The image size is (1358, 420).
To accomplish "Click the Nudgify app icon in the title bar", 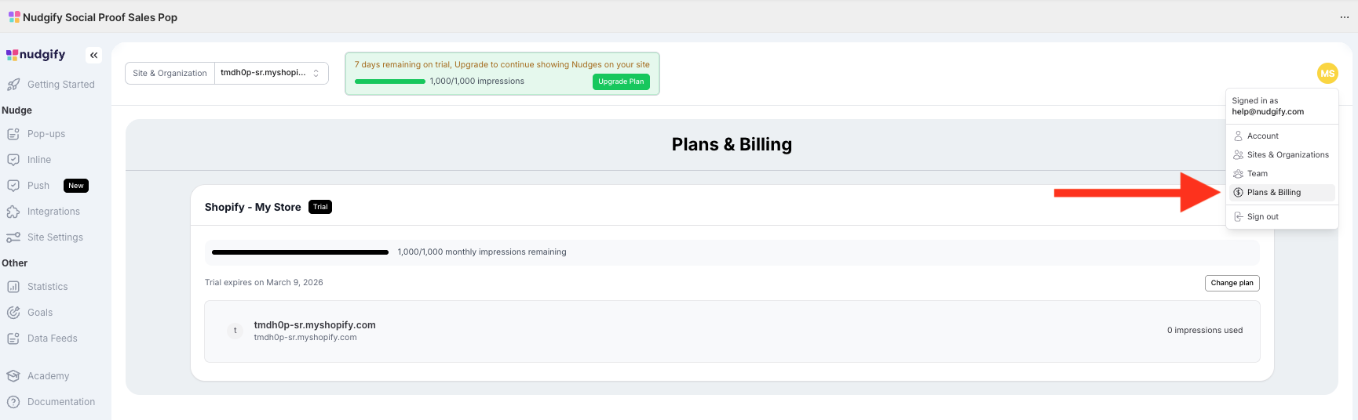I will tap(14, 16).
